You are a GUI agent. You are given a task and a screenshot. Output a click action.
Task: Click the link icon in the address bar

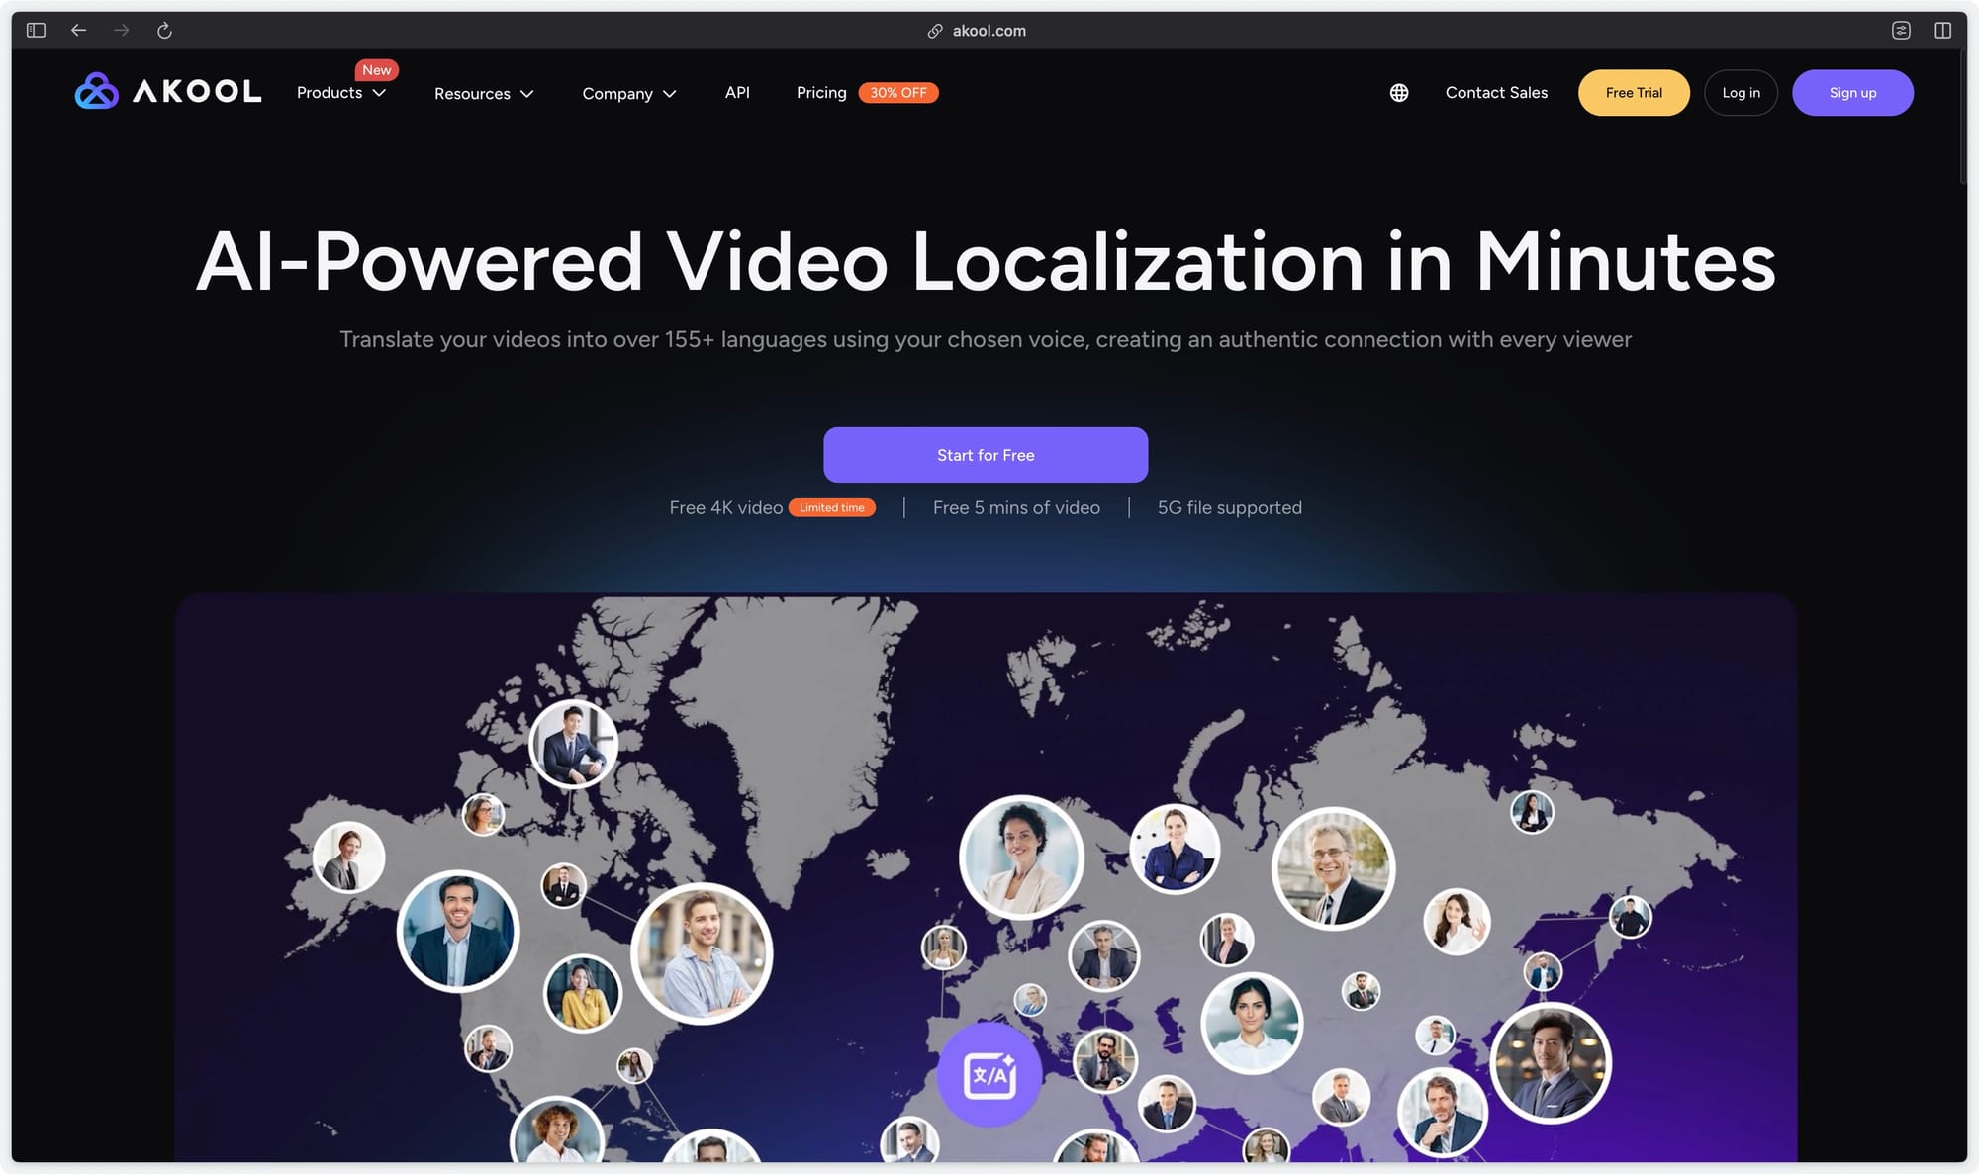pos(935,31)
